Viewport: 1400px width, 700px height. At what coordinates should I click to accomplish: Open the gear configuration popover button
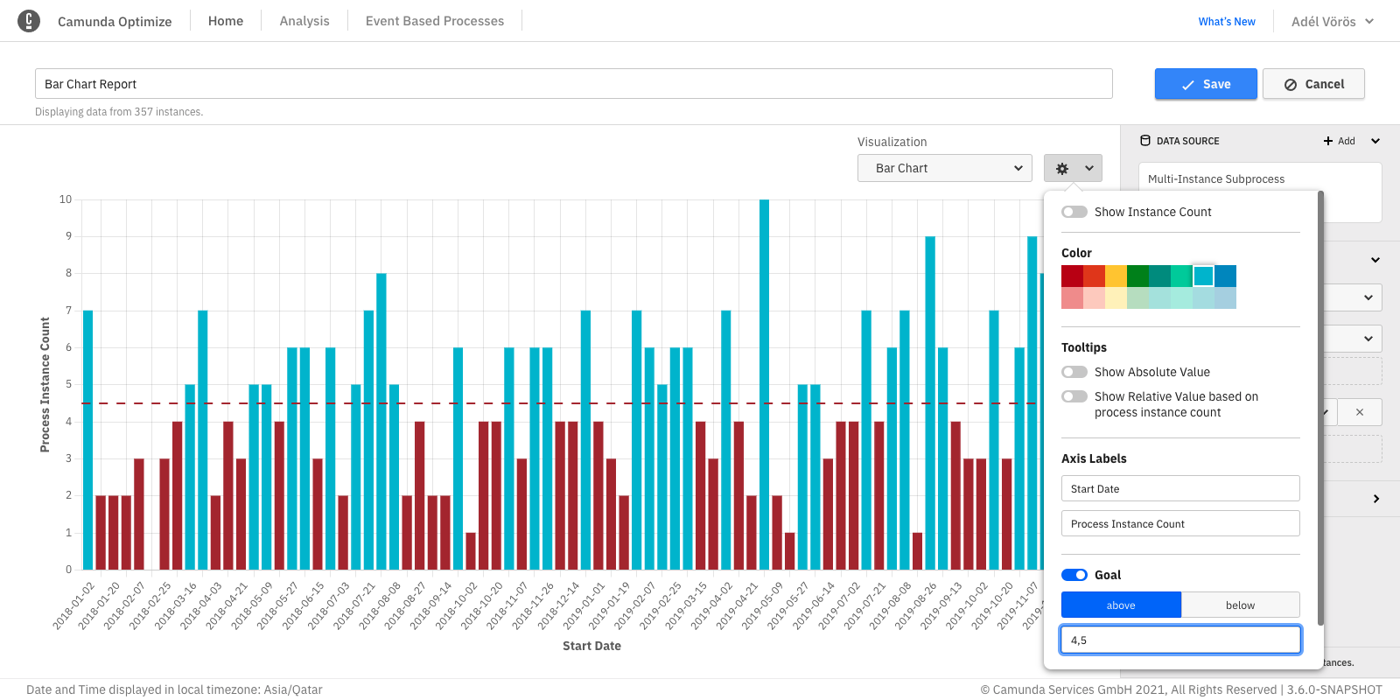1073,168
